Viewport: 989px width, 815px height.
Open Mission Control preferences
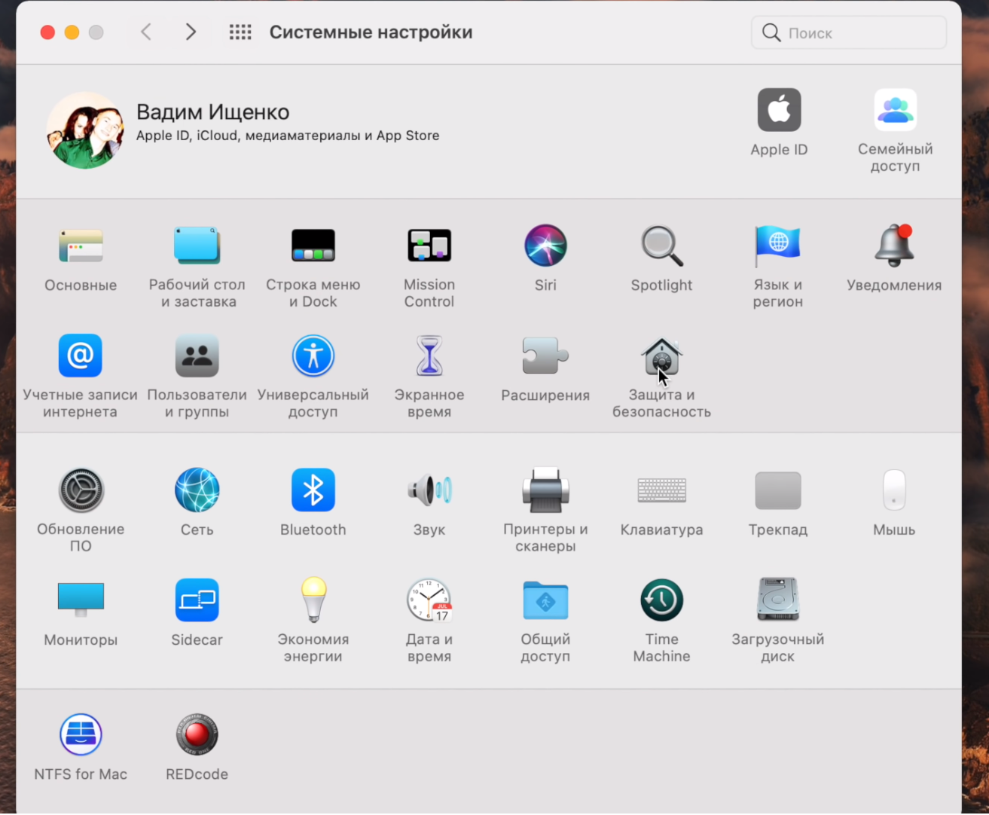point(429,246)
